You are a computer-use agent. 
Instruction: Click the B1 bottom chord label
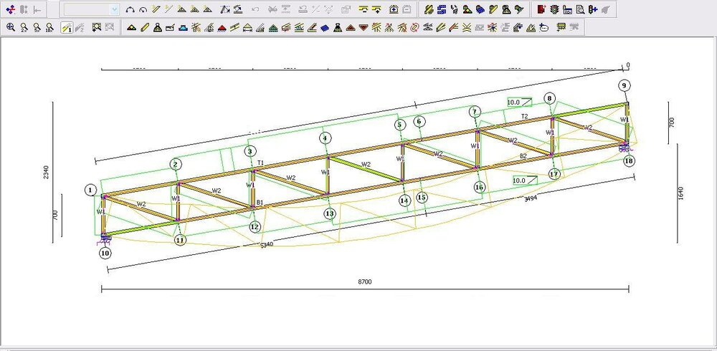click(261, 203)
